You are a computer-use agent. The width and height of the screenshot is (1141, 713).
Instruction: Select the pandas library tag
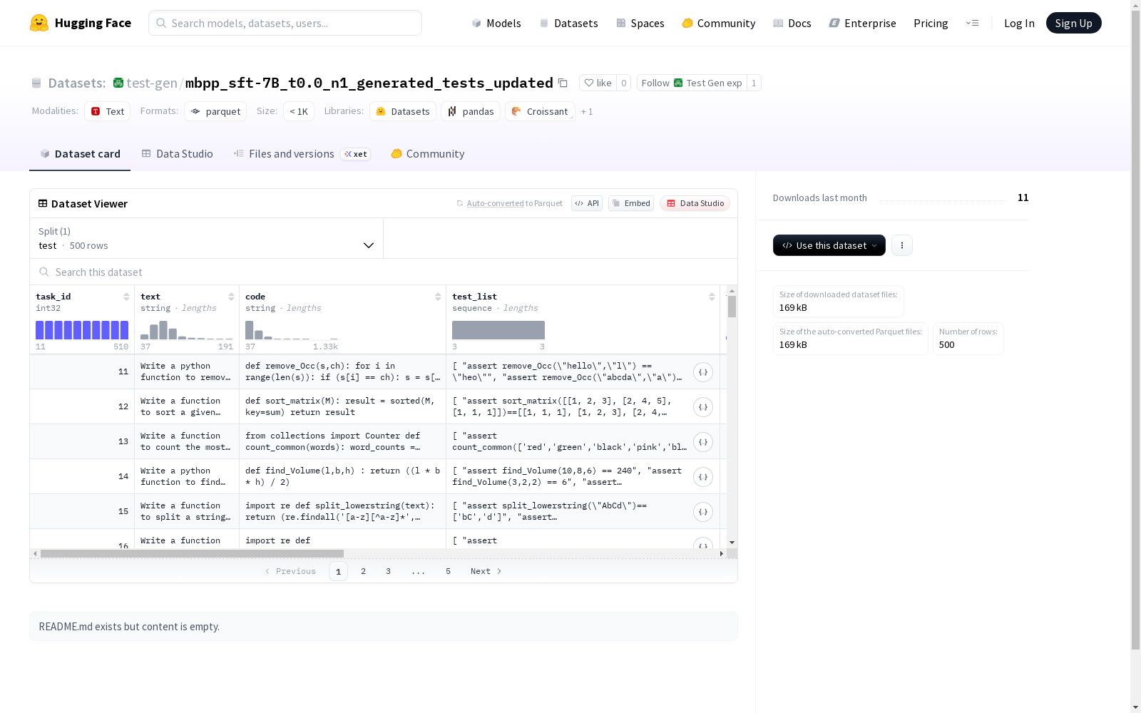(471, 111)
